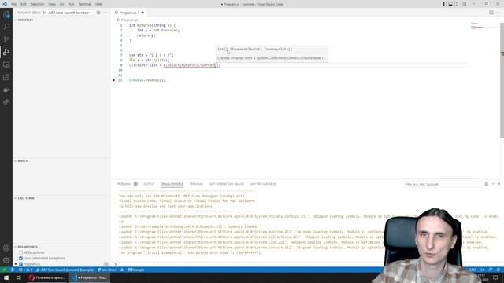Screen dimensions: 504x283
Task: Toggle the breakpoint on line 12
Action: pos(113,80)
